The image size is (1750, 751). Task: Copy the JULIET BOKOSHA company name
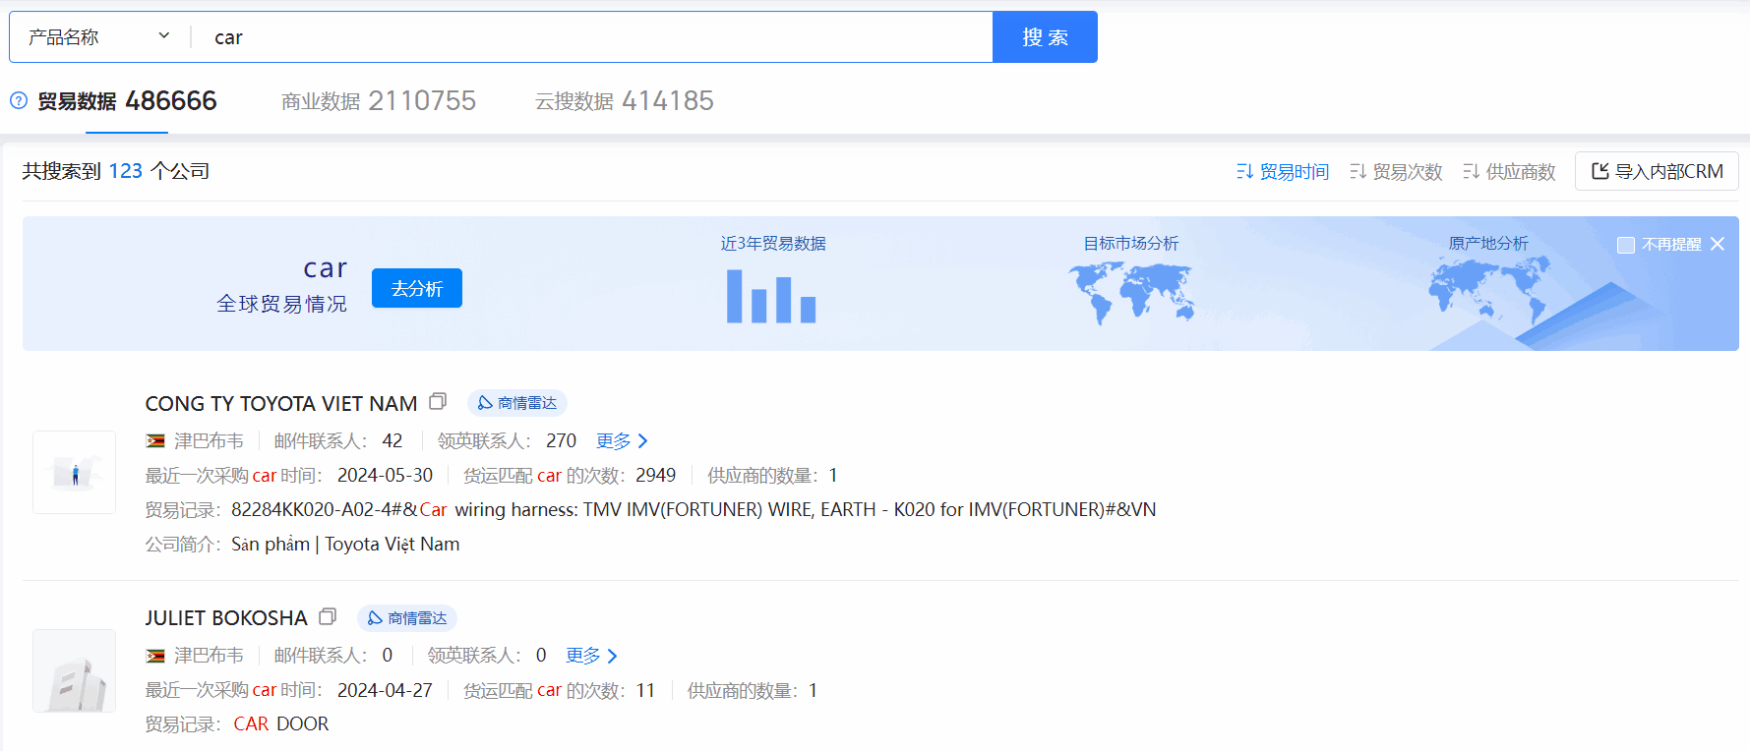(328, 616)
